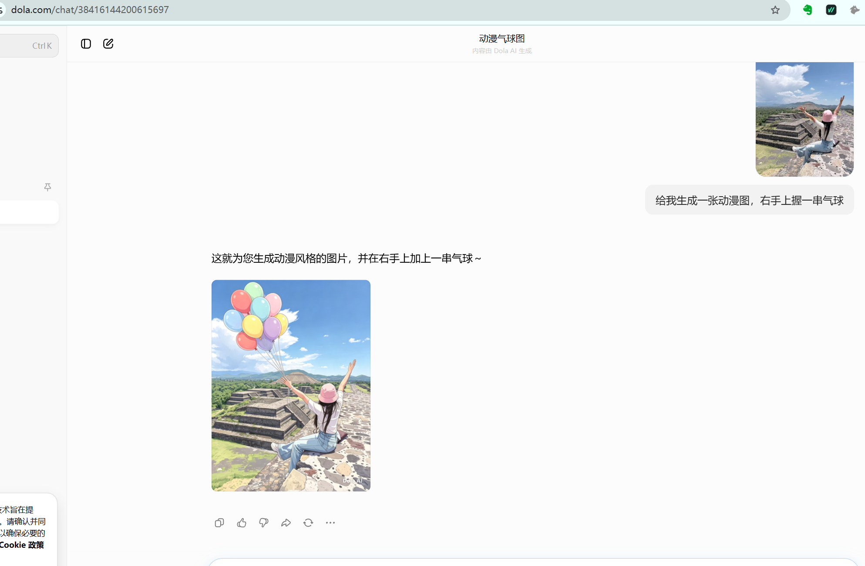Regenerate the AI response
The image size is (865, 566).
pos(308,522)
